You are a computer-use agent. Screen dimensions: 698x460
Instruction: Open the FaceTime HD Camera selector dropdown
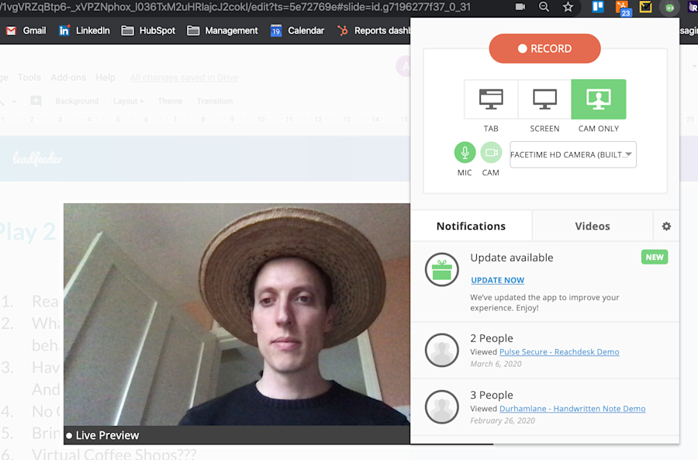click(572, 154)
